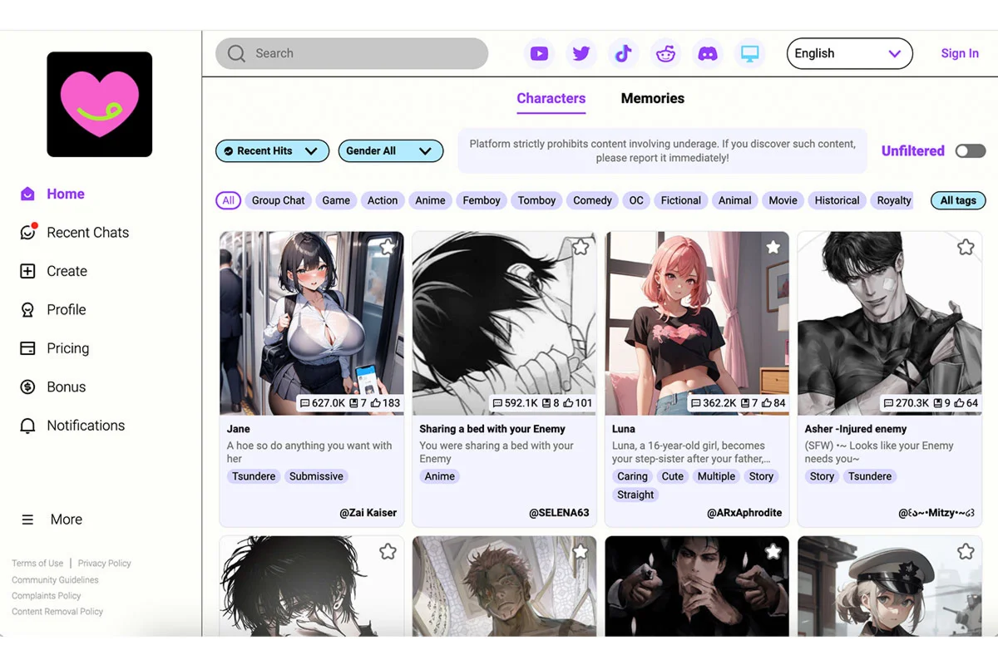Filter by Action category

tap(383, 200)
